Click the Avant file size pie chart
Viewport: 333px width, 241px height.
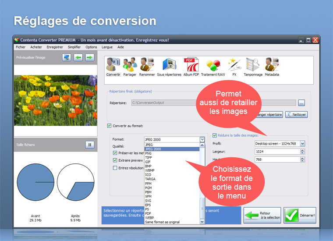[x=35, y=182]
